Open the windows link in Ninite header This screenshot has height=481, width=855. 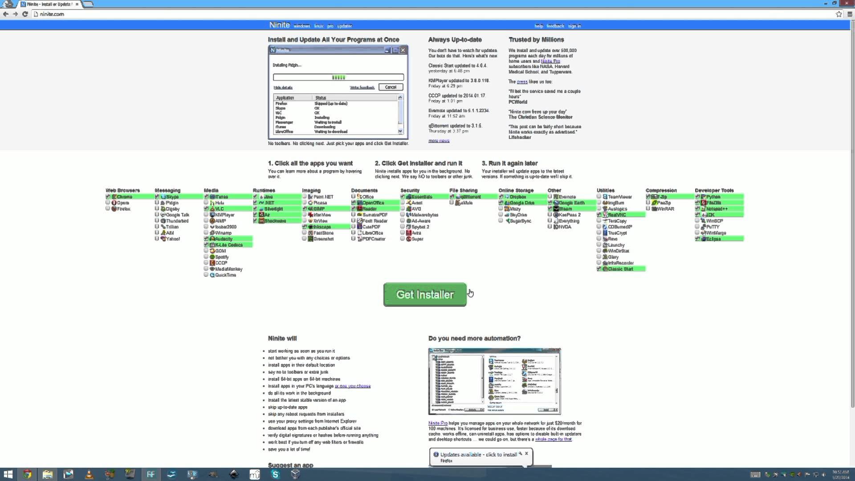[302, 26]
